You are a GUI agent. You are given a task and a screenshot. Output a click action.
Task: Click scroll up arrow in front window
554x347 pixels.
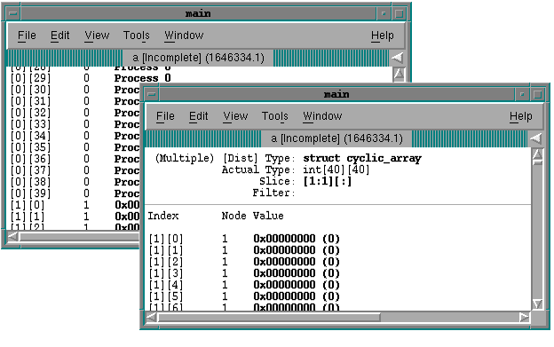(x=538, y=154)
